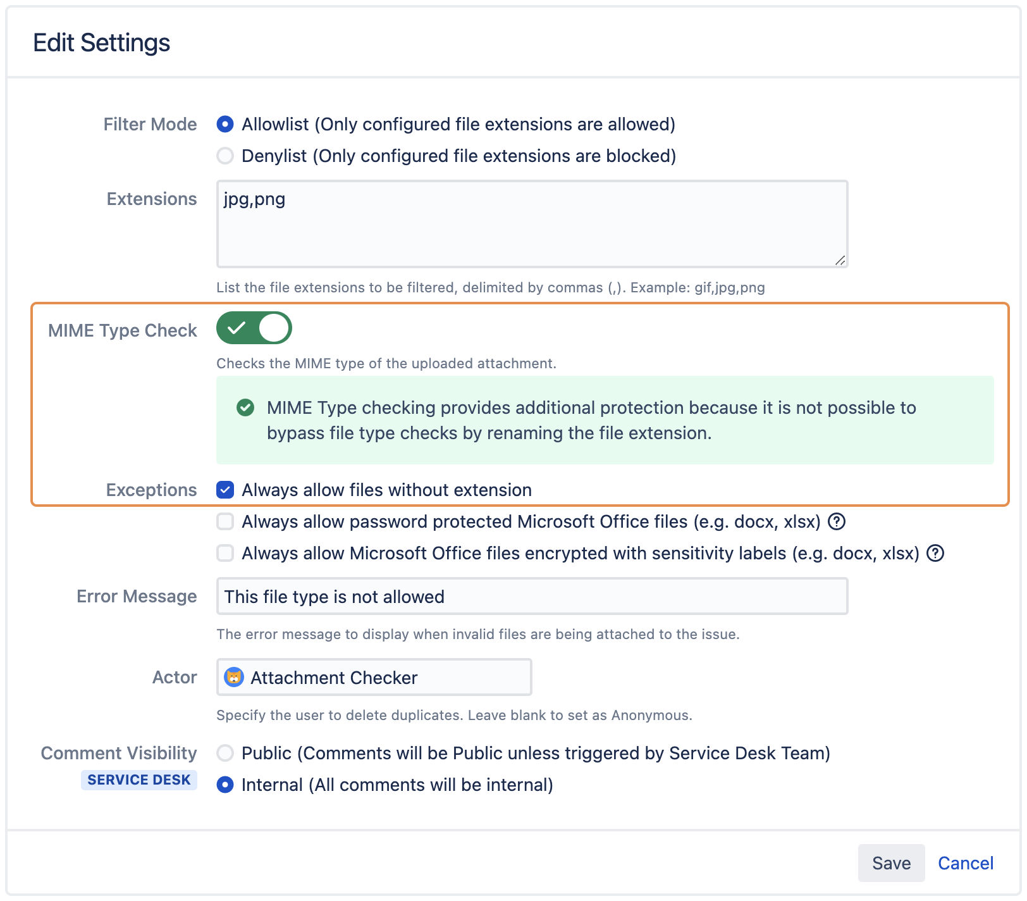Viewport: 1027px width, 901px height.
Task: Select Allowlist filter mode
Action: coord(225,125)
